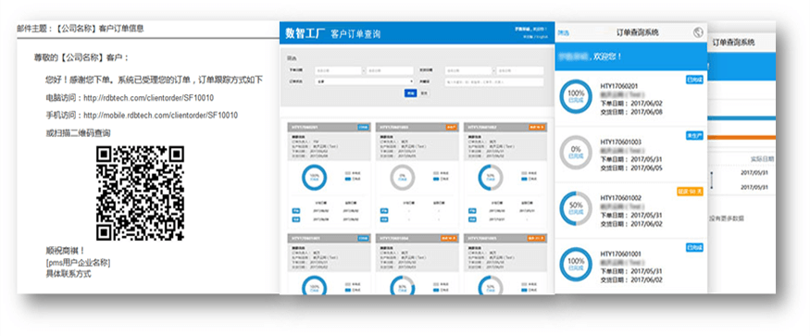Click the 100% progress ring for order HTY170601001
The height and width of the screenshot is (336, 810).
tap(576, 264)
